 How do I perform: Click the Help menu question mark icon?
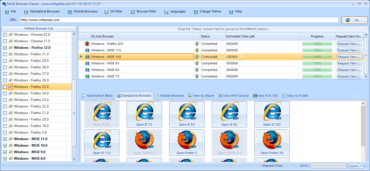pyautogui.click(x=231, y=12)
